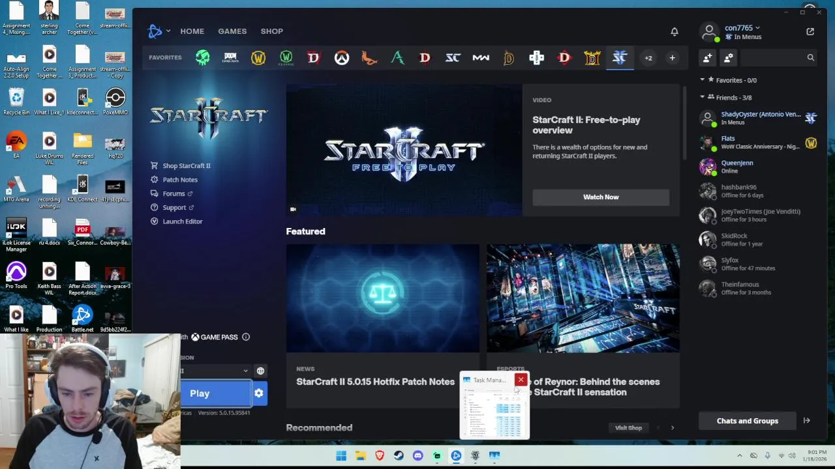Pop out the friends list window

pyautogui.click(x=810, y=31)
